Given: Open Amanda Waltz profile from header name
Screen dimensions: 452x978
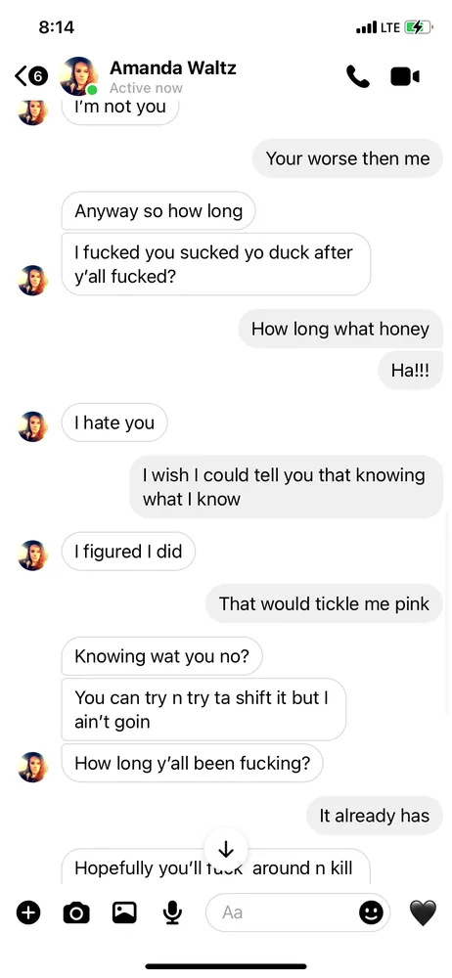Looking at the screenshot, I should coord(173,67).
